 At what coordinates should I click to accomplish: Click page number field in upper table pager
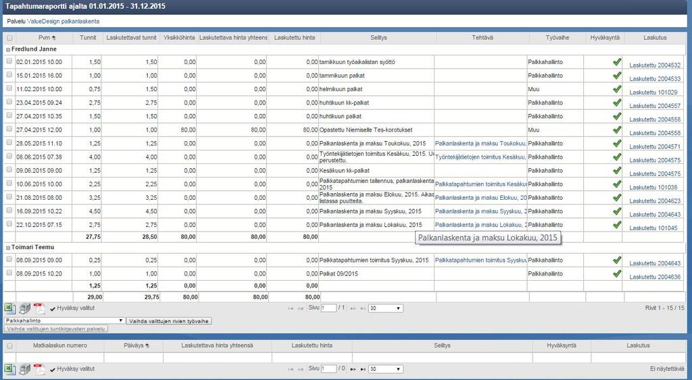coord(328,308)
